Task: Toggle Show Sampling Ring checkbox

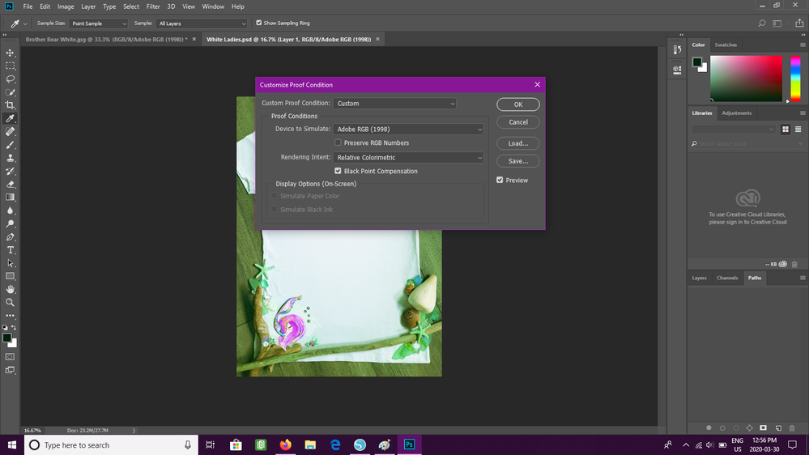Action: pos(259,23)
